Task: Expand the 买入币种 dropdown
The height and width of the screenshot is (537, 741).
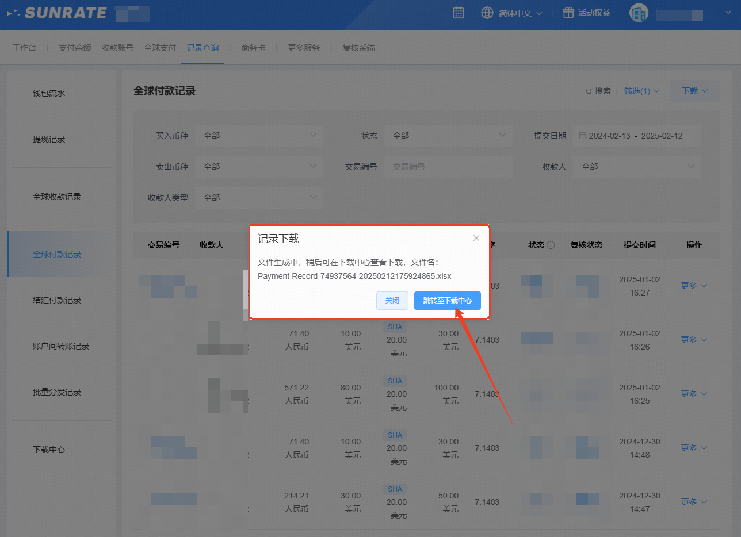Action: click(x=259, y=136)
